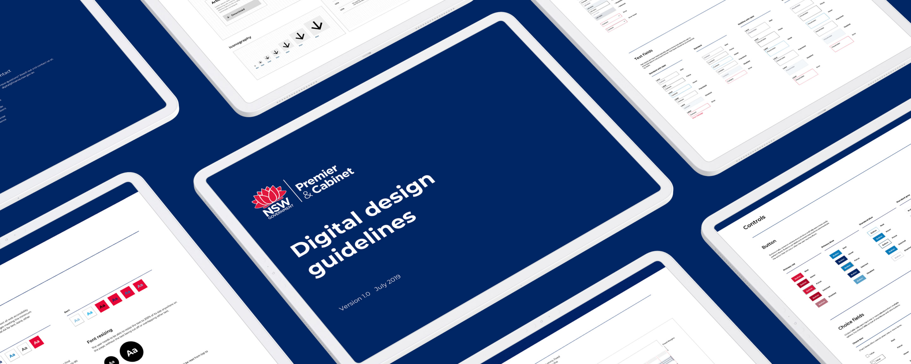Screen dimensions: 911x364
Task: Click the 'Text fields' heading
Action: 643,55
